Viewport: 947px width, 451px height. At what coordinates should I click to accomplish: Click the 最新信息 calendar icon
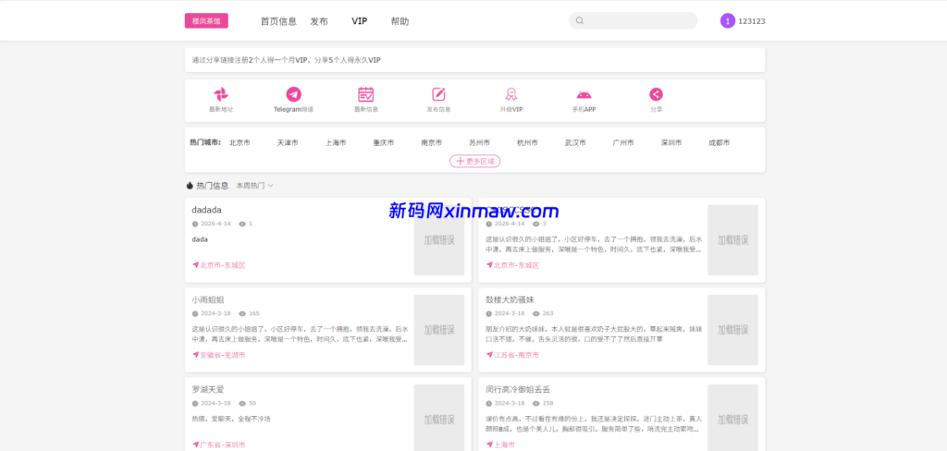(366, 94)
